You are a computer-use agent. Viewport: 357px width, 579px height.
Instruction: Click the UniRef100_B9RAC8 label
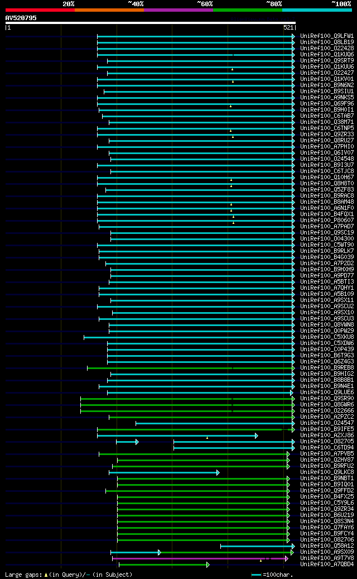coord(327,196)
